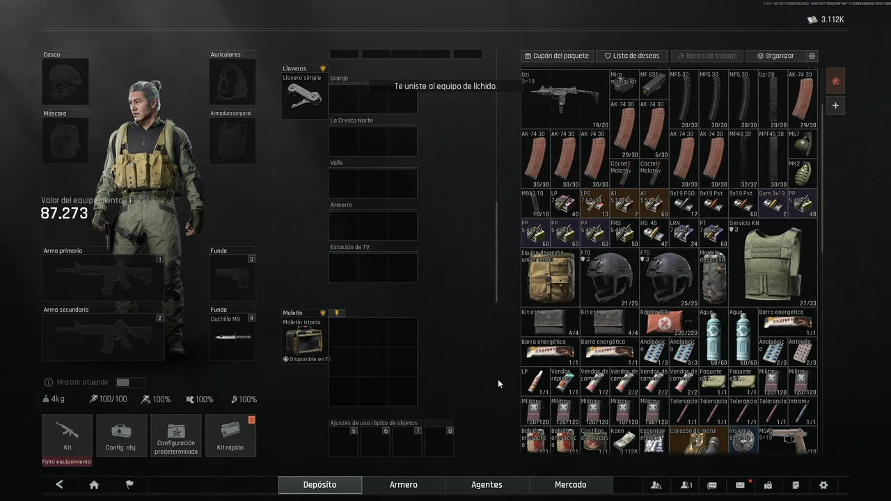Click quick-use slot number 8
Image resolution: width=891 pixels, height=501 pixels.
point(439,441)
